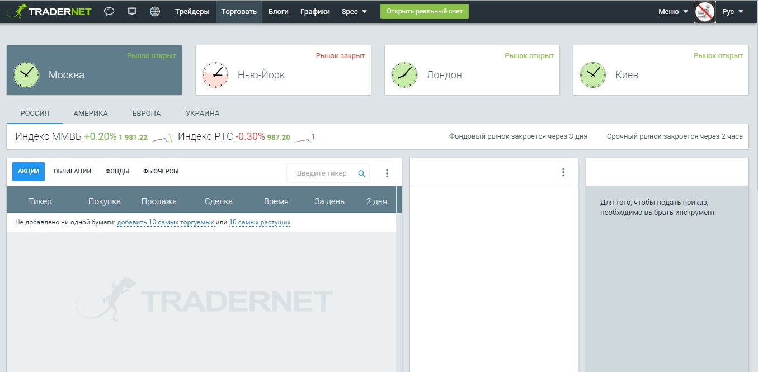Open the Меню dropdown

click(673, 11)
